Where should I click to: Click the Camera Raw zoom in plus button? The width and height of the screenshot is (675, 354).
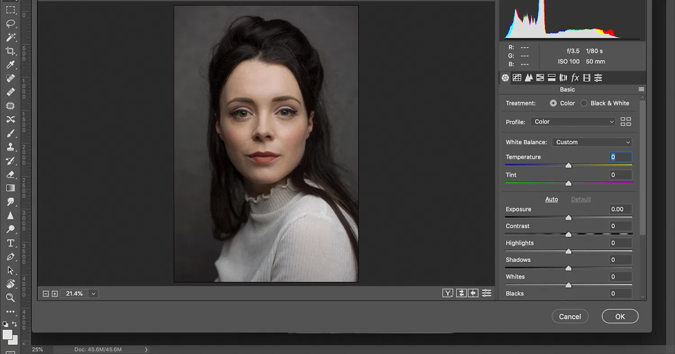(x=55, y=293)
